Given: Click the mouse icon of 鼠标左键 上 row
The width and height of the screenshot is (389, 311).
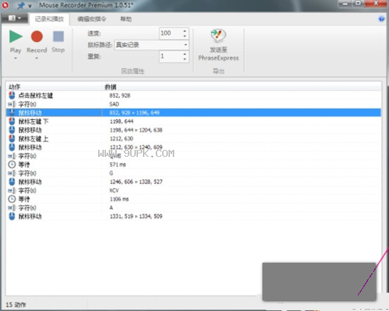Looking at the screenshot, I should point(12,138).
